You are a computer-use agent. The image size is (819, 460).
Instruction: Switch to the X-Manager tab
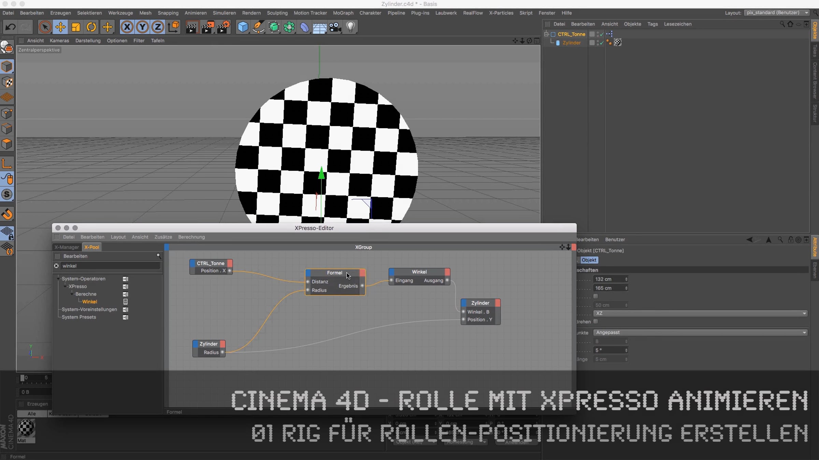pos(67,247)
